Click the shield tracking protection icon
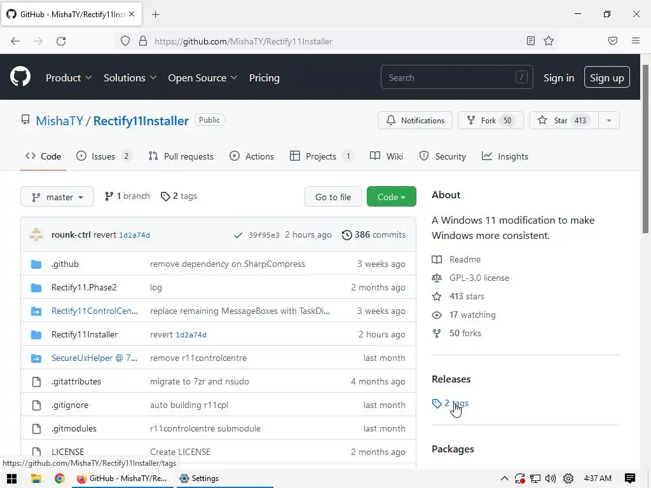Image resolution: width=651 pixels, height=488 pixels. tap(125, 41)
